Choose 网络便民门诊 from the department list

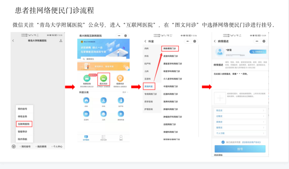pyautogui.click(x=170, y=48)
